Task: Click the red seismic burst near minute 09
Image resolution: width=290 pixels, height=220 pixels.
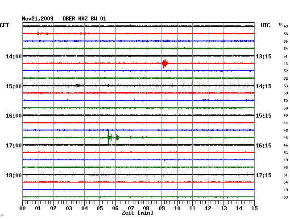Action: [x=165, y=64]
